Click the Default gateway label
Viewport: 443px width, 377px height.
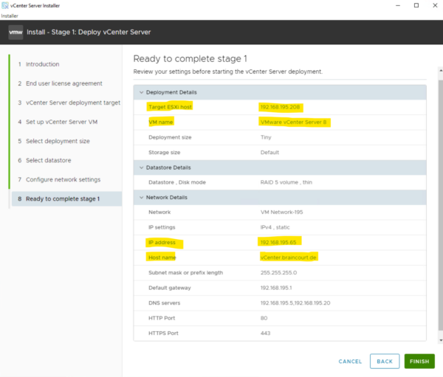point(170,288)
